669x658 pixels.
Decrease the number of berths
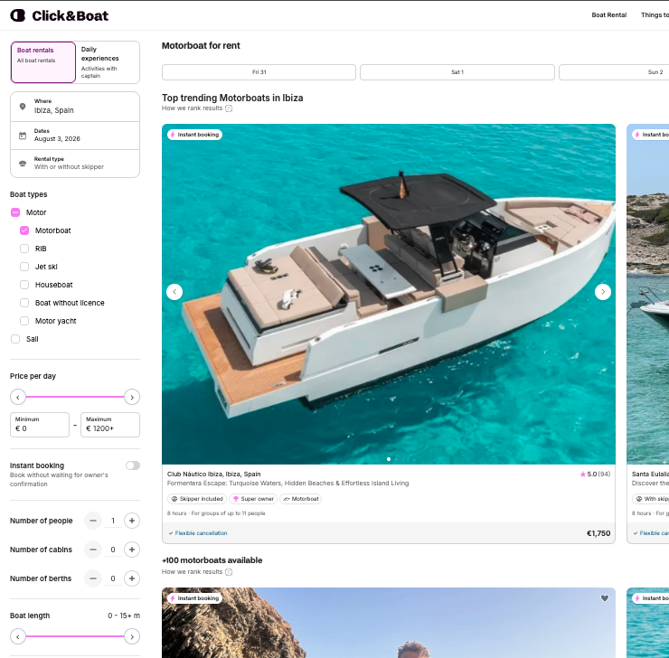[x=93, y=578]
